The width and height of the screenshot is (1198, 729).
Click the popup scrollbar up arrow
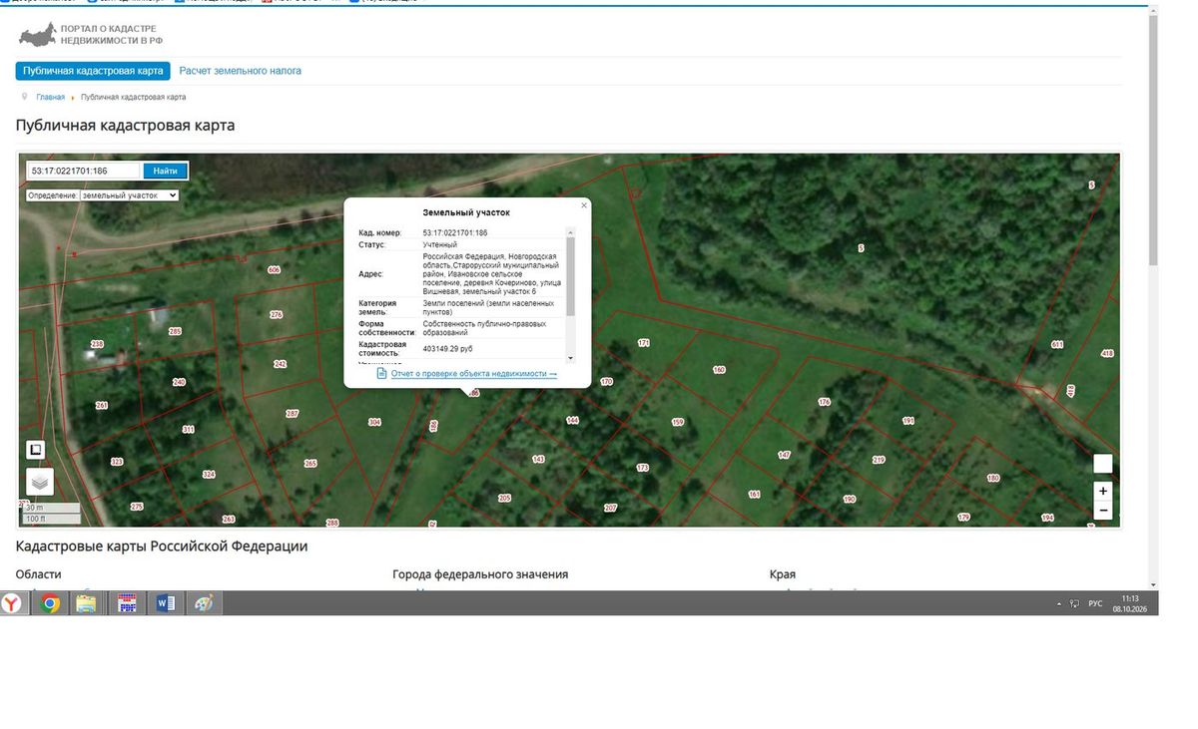coord(571,232)
